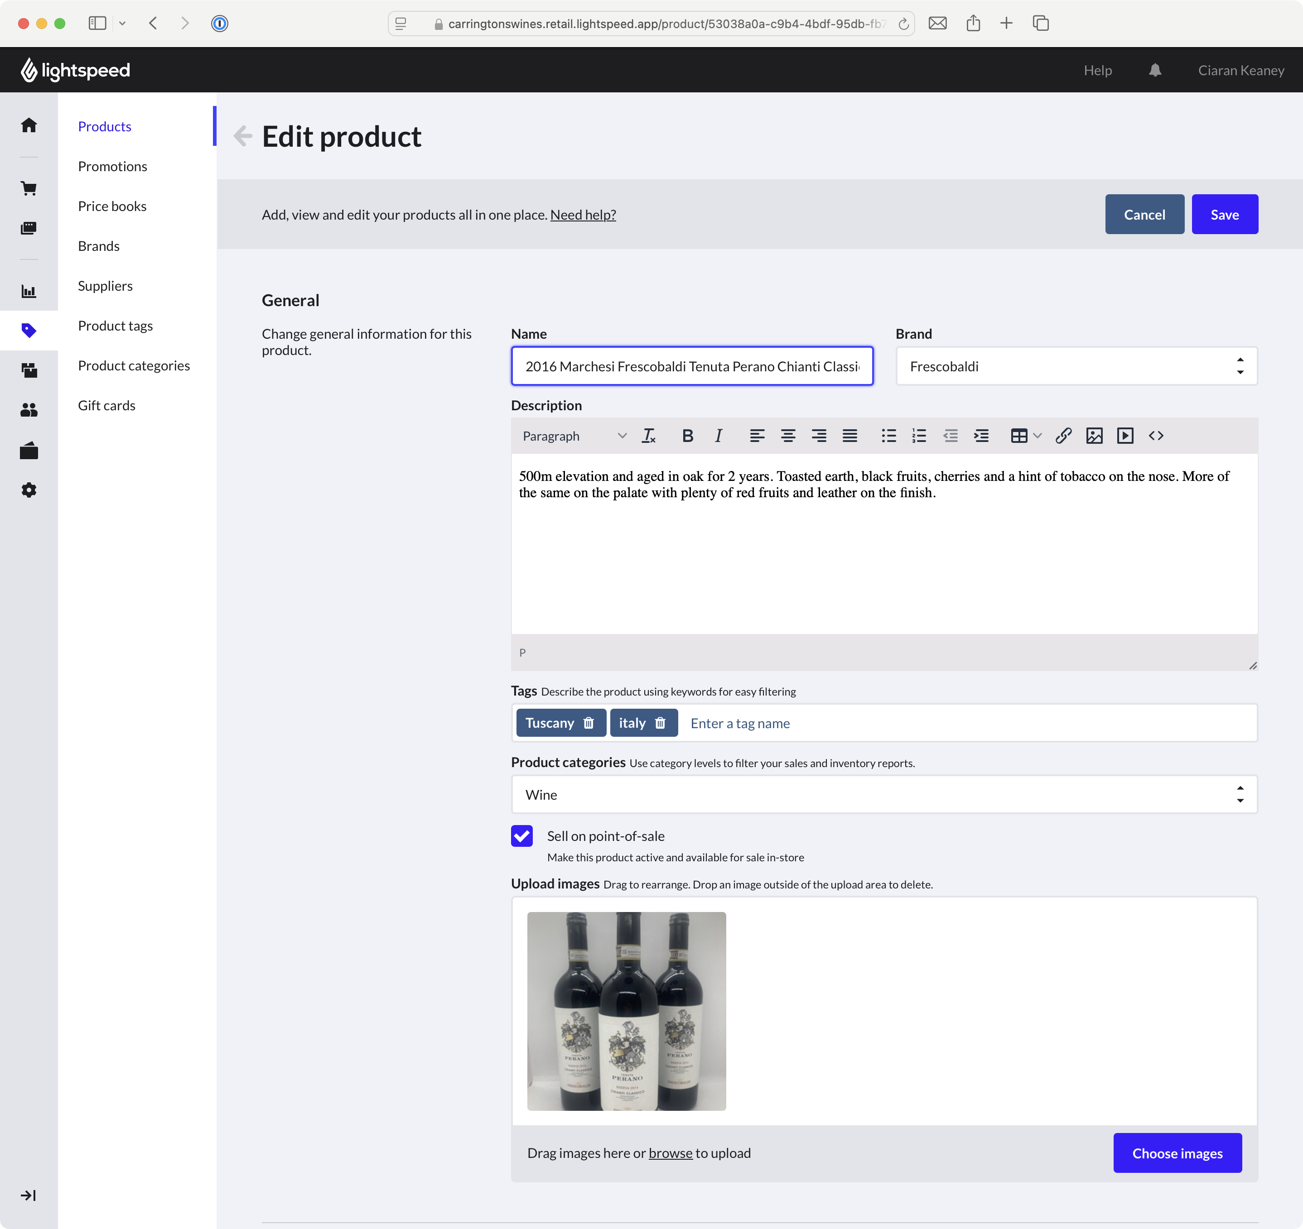
Task: Click the Save button
Action: pyautogui.click(x=1224, y=214)
